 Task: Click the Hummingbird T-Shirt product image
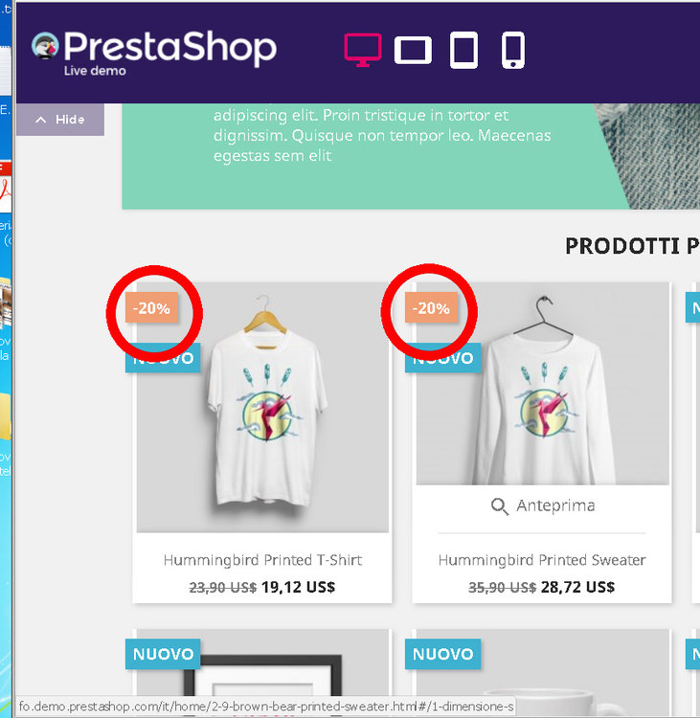click(x=262, y=408)
